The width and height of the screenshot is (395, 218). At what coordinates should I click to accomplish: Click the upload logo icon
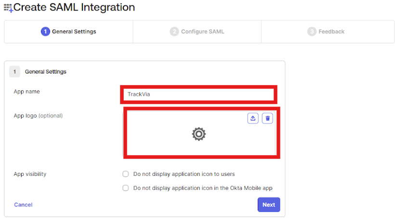pos(253,118)
